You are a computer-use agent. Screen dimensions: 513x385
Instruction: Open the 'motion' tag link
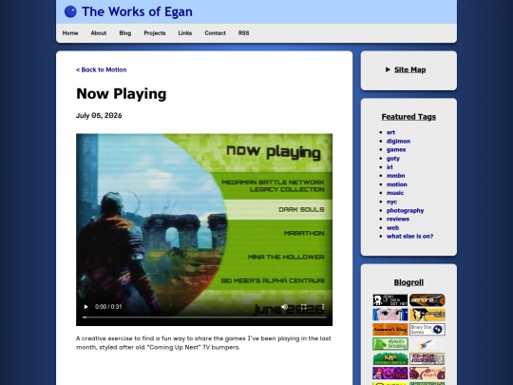tap(396, 184)
